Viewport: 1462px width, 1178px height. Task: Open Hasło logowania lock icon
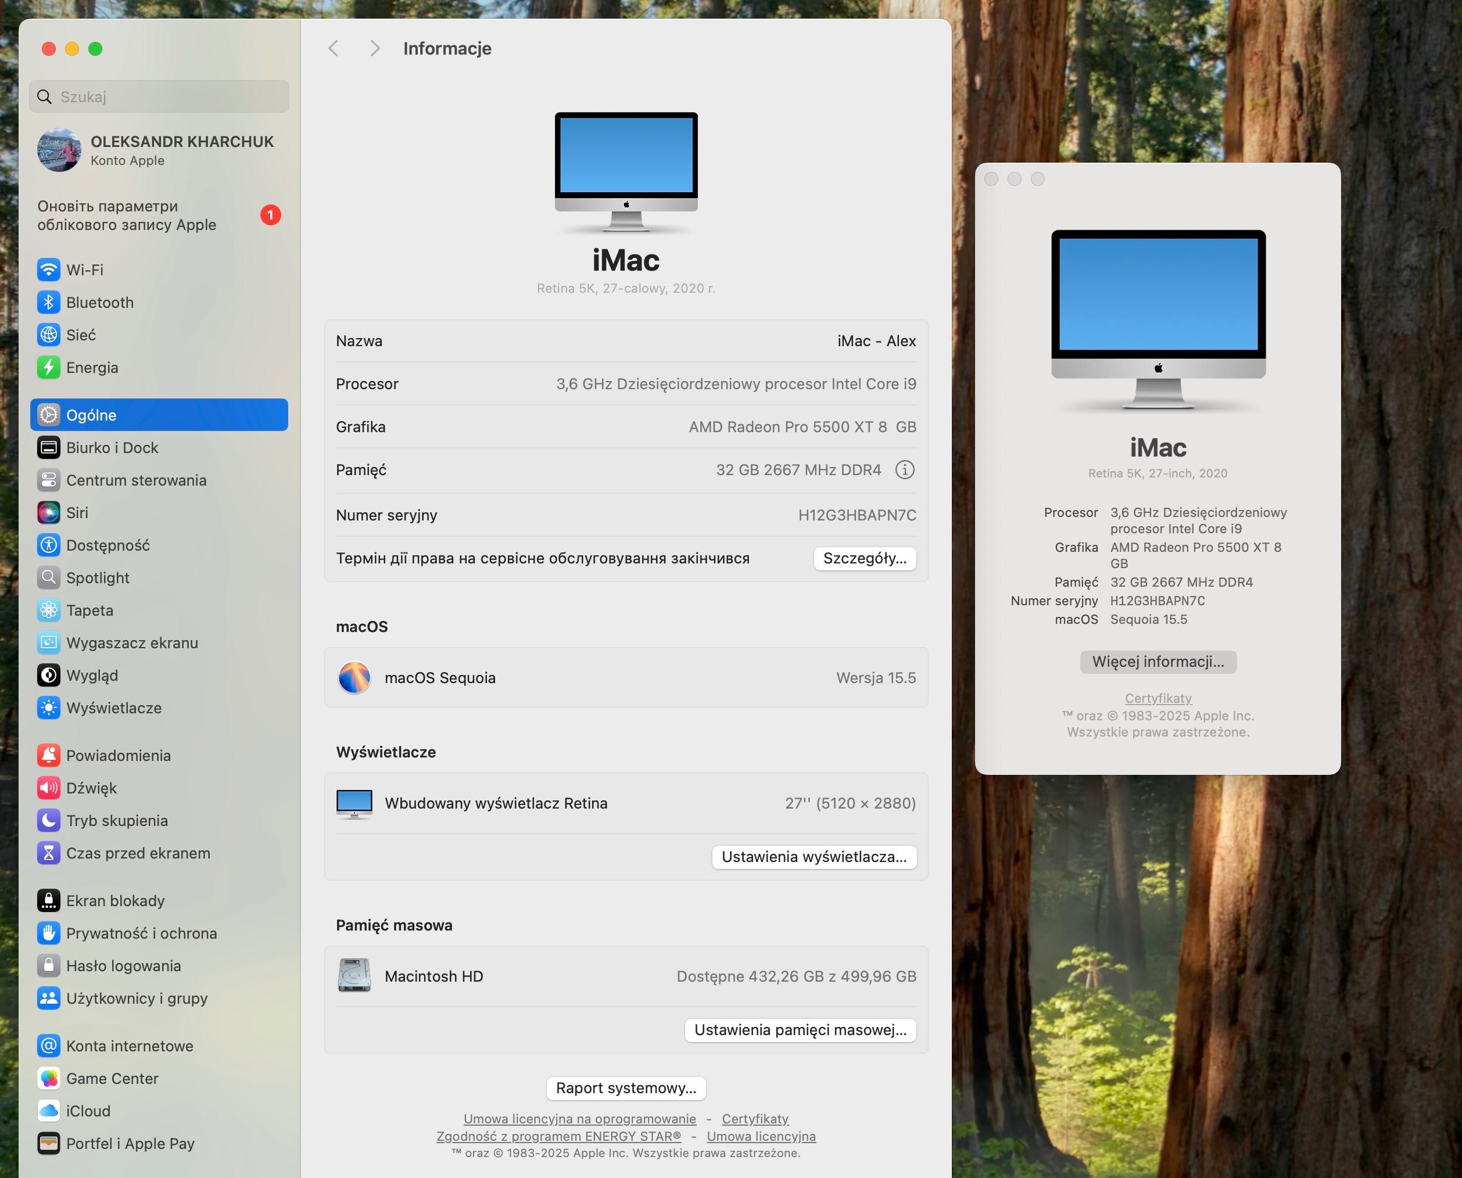click(x=48, y=967)
